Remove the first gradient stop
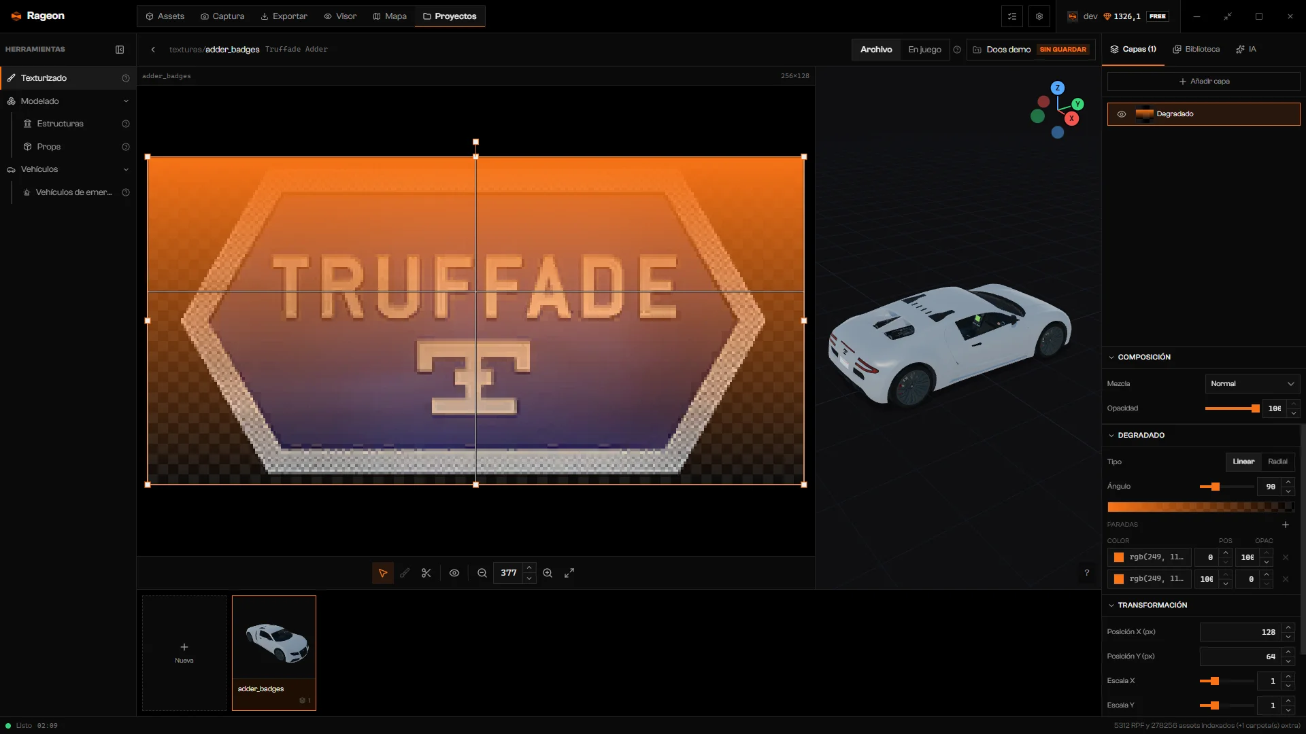This screenshot has height=734, width=1306. click(x=1286, y=557)
